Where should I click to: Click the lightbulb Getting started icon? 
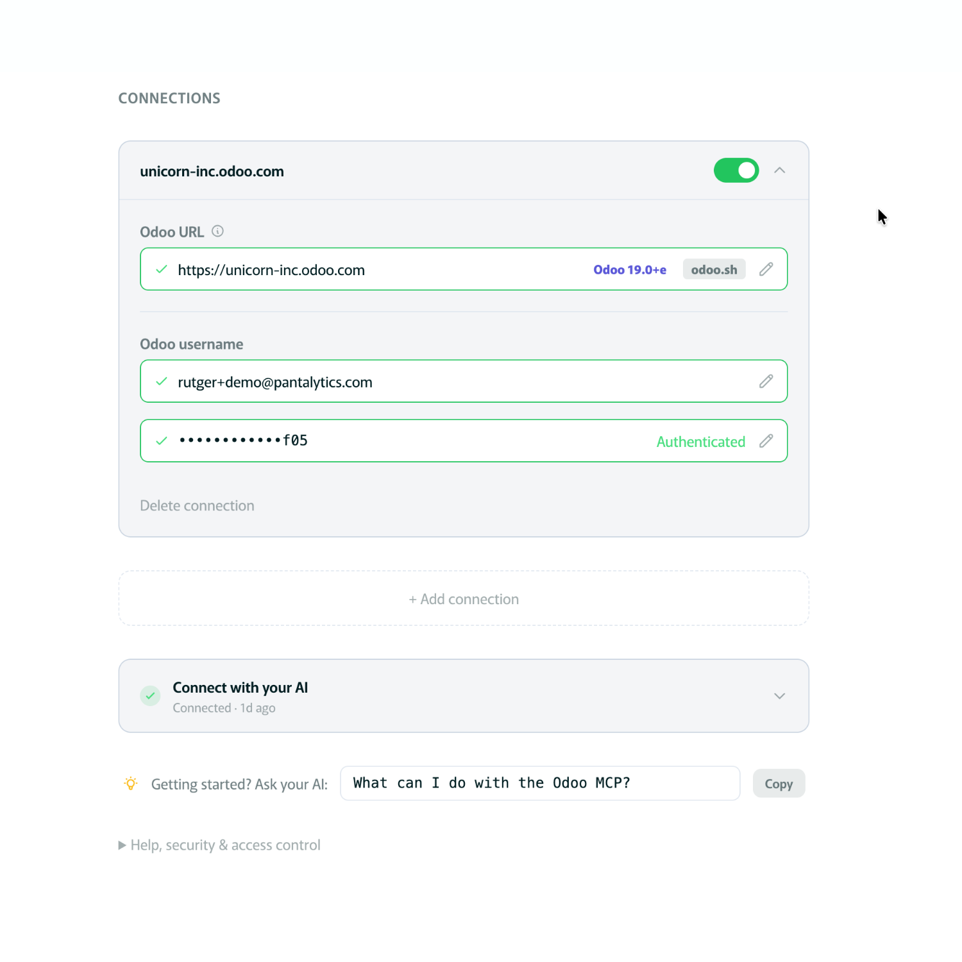coord(131,784)
